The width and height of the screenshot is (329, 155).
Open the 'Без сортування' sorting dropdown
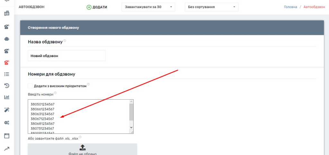click(x=211, y=7)
